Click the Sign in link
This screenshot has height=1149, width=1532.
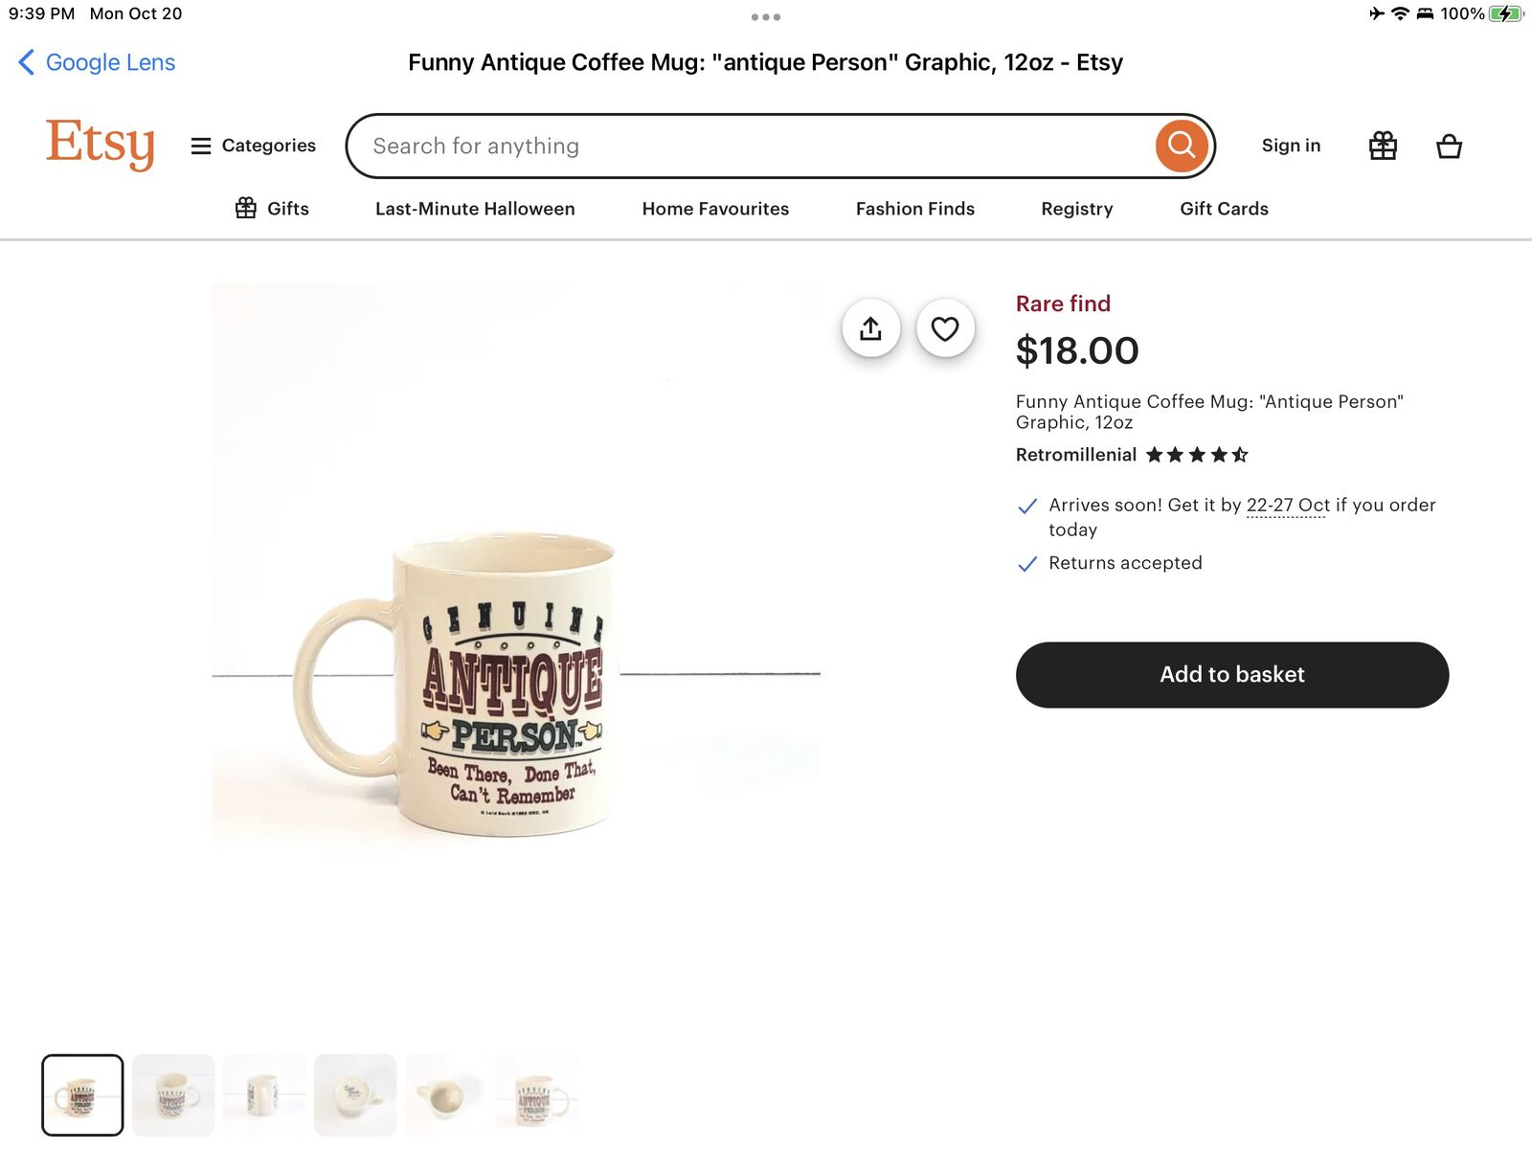click(1290, 146)
